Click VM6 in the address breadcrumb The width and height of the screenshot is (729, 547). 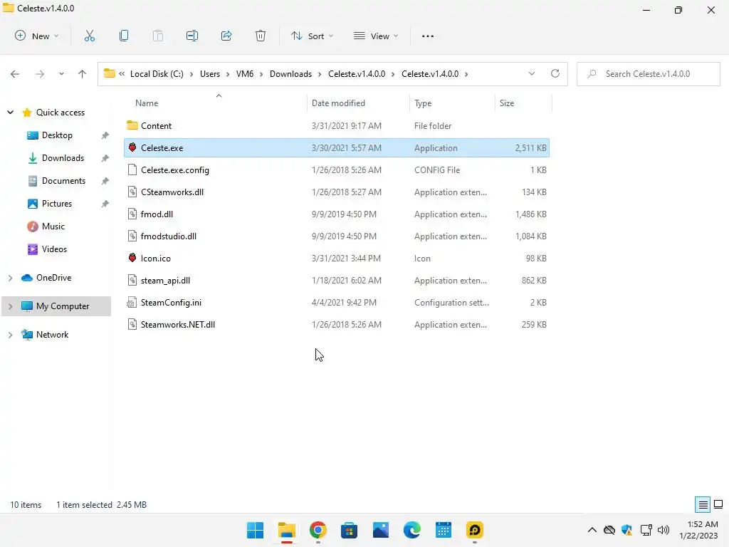pyautogui.click(x=245, y=74)
